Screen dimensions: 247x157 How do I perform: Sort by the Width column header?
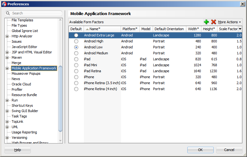194,29
